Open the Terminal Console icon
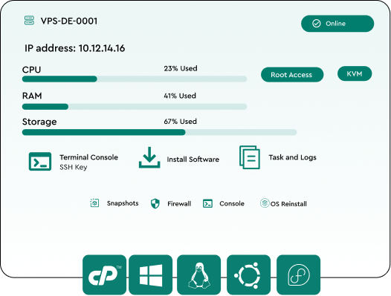 (x=40, y=162)
